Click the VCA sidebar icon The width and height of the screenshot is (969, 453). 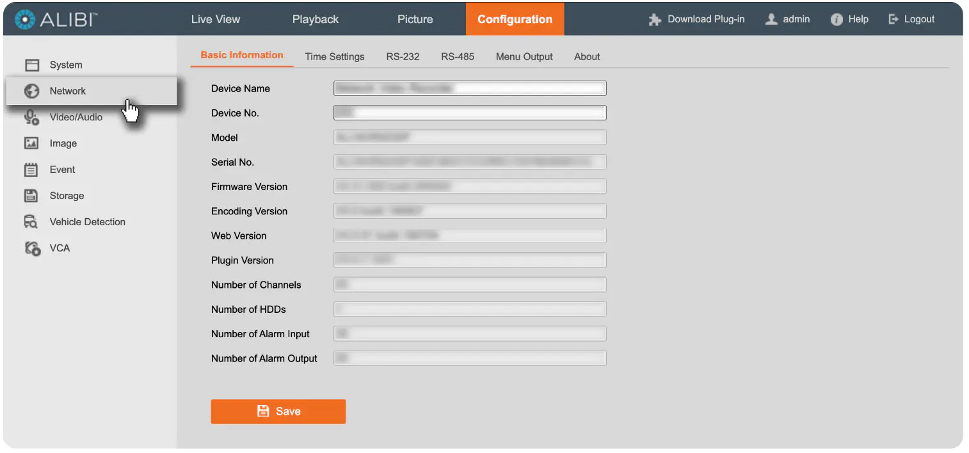point(32,248)
